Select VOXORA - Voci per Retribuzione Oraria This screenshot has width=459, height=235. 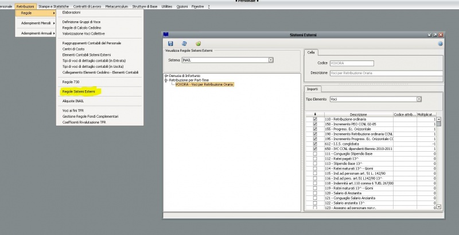pos(204,84)
